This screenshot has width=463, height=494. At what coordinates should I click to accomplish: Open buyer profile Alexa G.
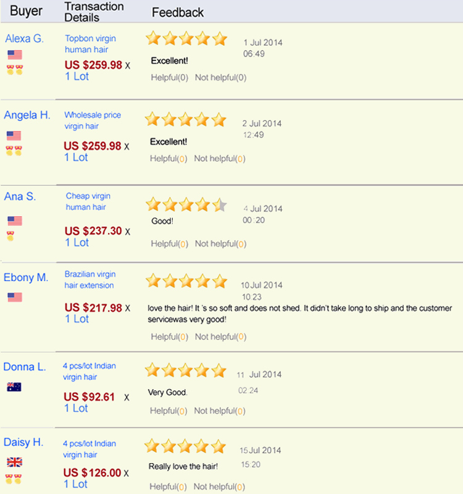point(24,38)
